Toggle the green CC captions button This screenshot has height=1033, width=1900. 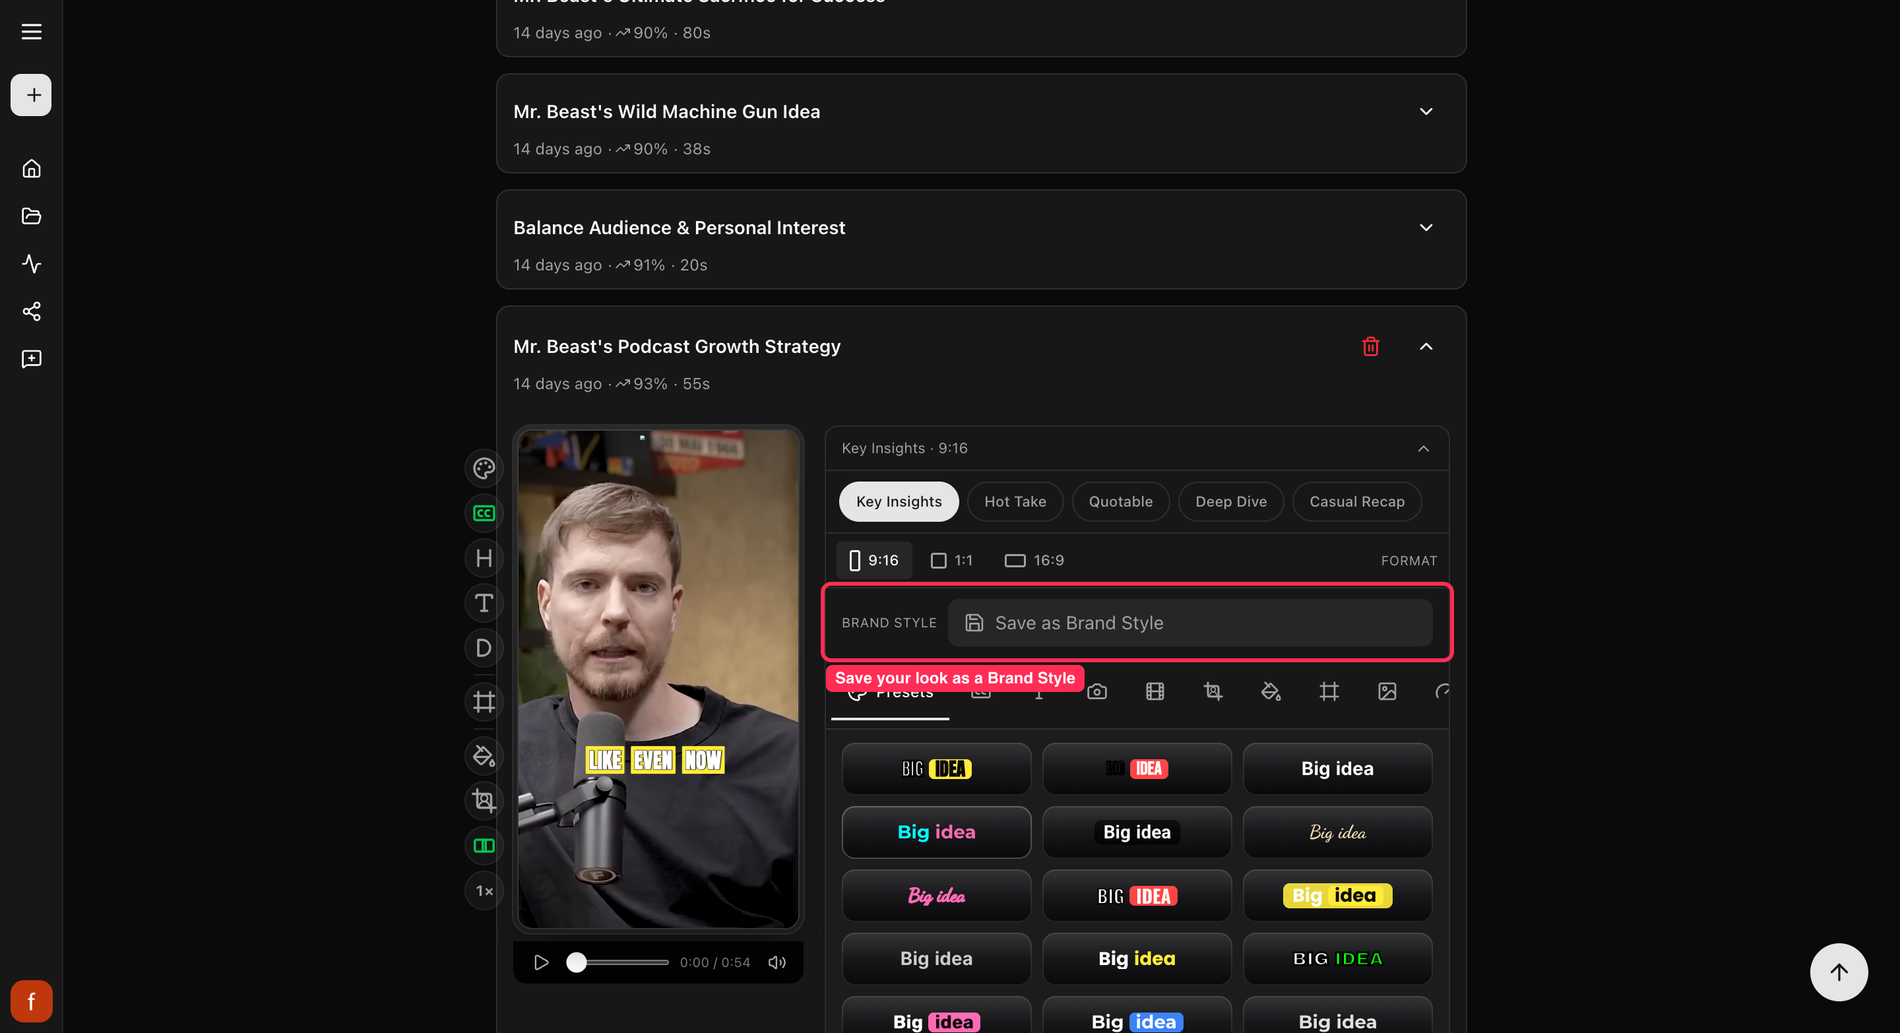484,513
